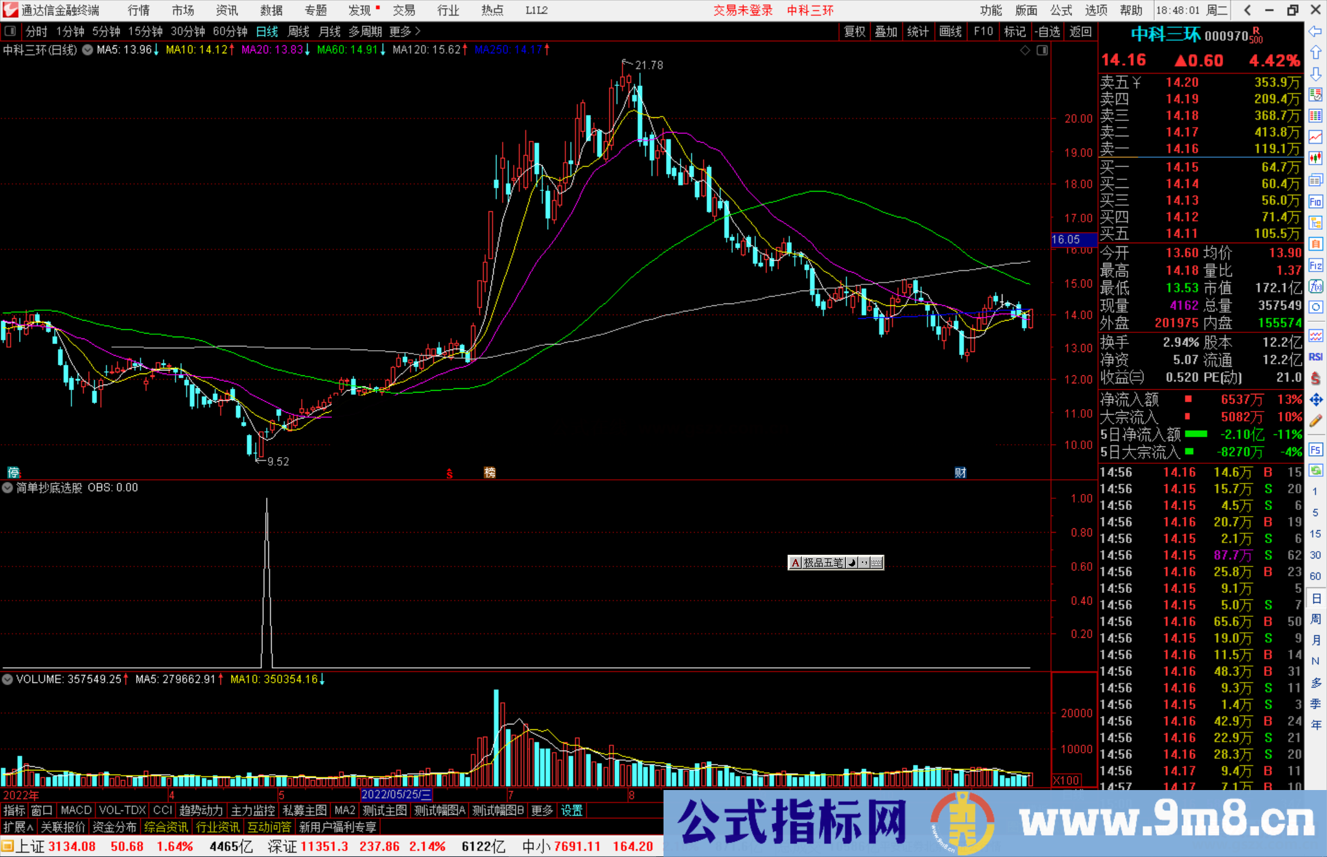Screen dimensions: 1327x857
Task: Click the 2022/05/25 date label
Action: 396,795
